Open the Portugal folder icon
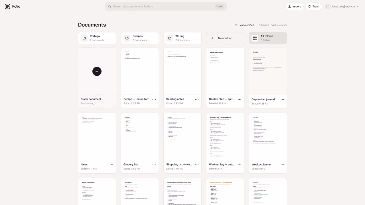This screenshot has width=365, height=205. 84,38
